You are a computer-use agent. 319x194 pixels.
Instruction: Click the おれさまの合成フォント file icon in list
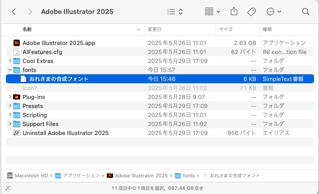click(23, 79)
